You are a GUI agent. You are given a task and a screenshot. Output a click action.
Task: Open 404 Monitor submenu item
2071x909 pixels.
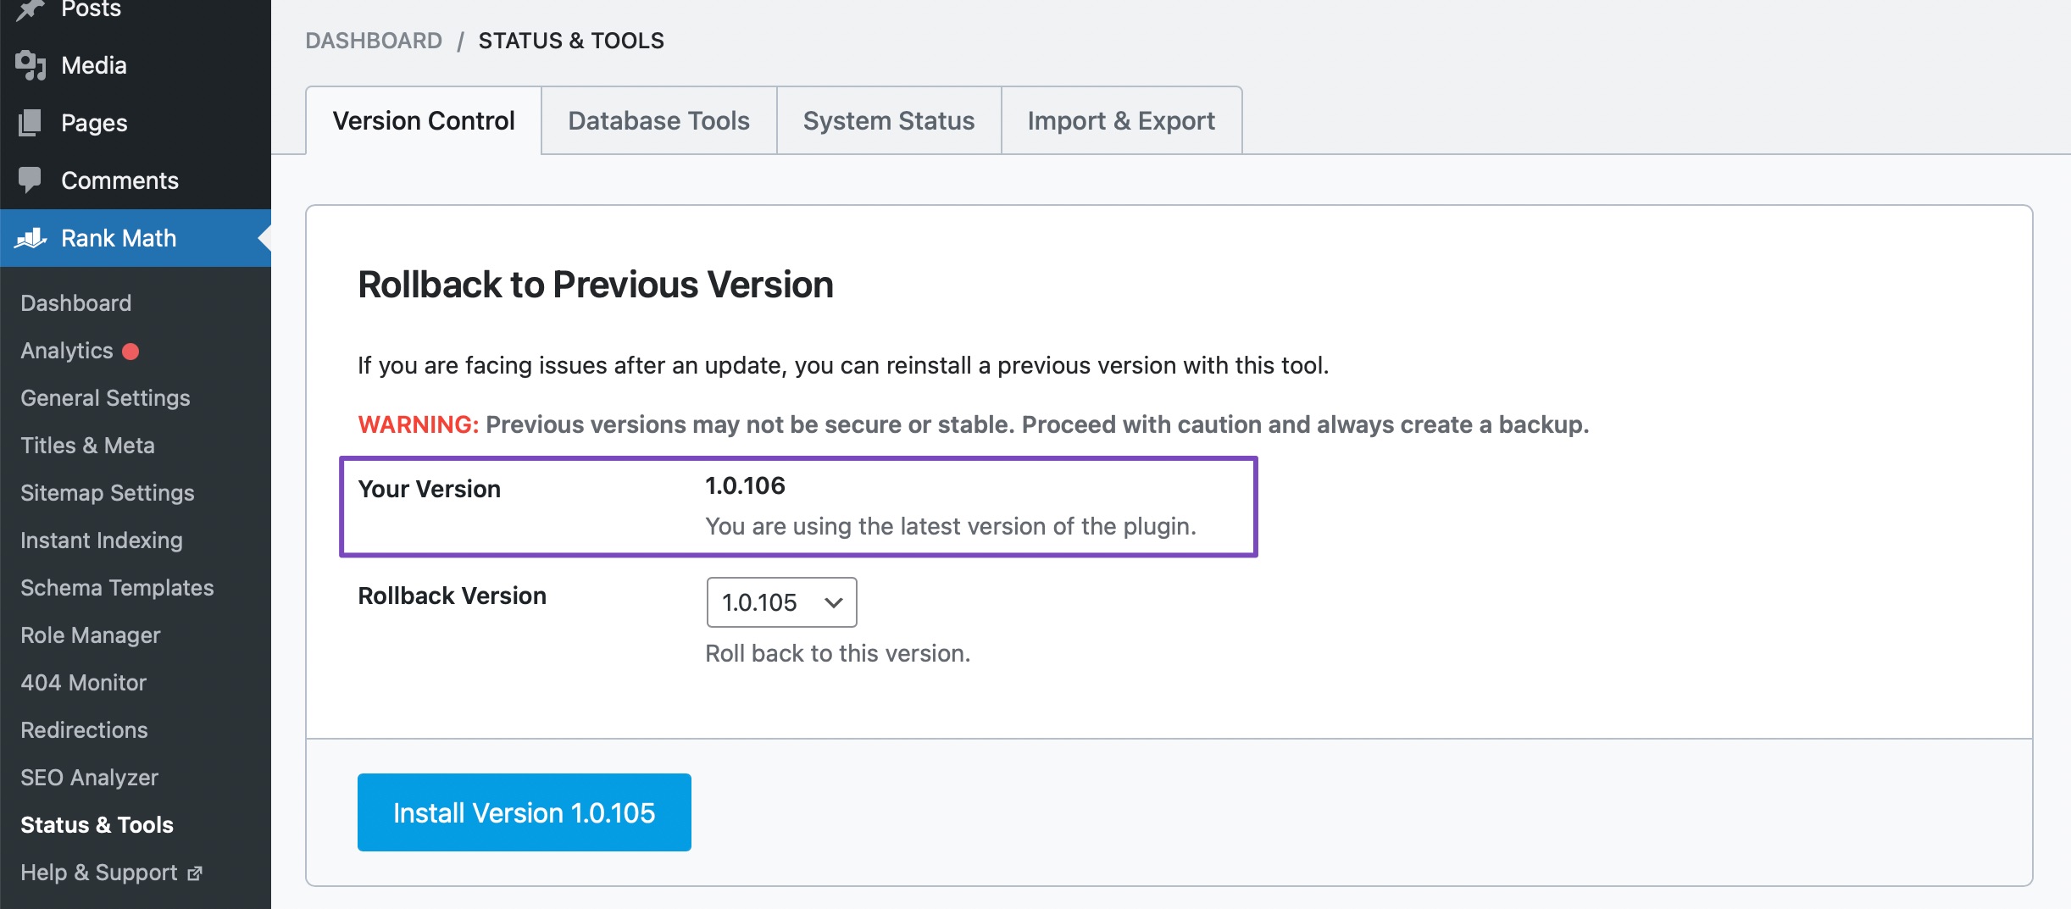tap(83, 683)
